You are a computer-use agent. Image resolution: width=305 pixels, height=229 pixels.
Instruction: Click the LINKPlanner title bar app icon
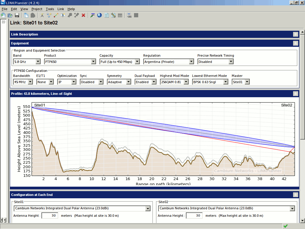pos(2,2)
